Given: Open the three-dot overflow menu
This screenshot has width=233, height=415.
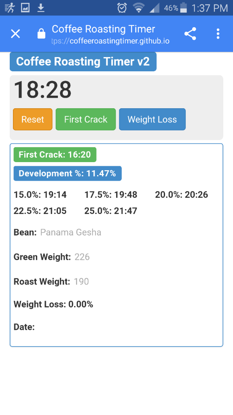Looking at the screenshot, I should pos(218,34).
